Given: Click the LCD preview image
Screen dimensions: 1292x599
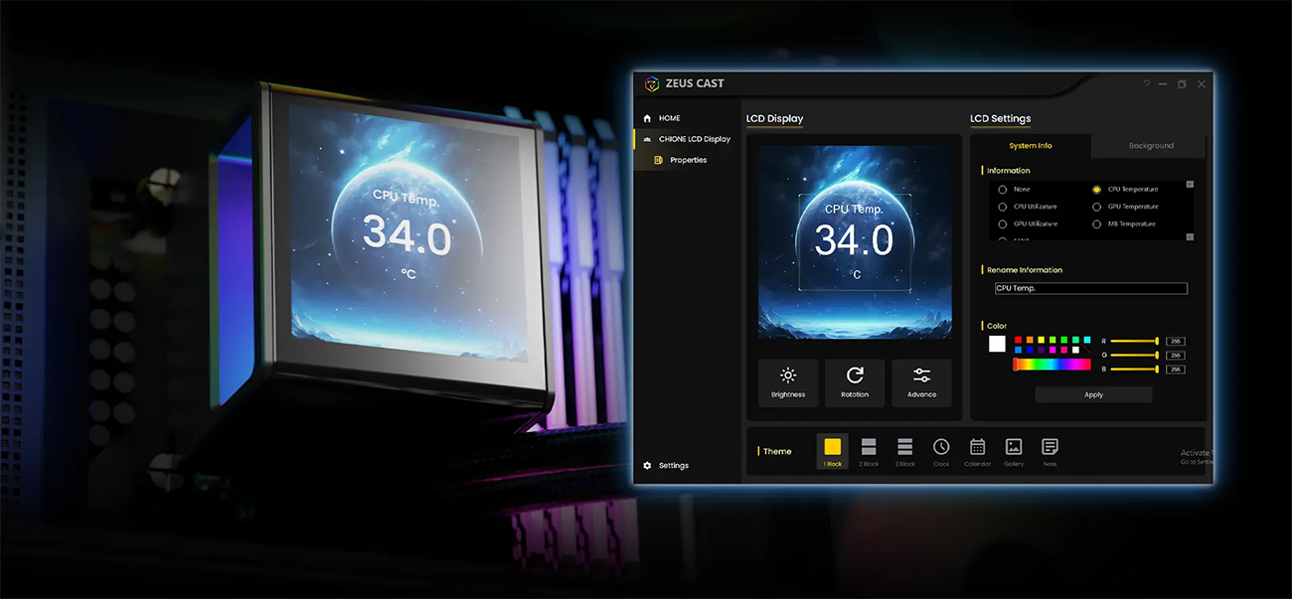Looking at the screenshot, I should (x=855, y=243).
